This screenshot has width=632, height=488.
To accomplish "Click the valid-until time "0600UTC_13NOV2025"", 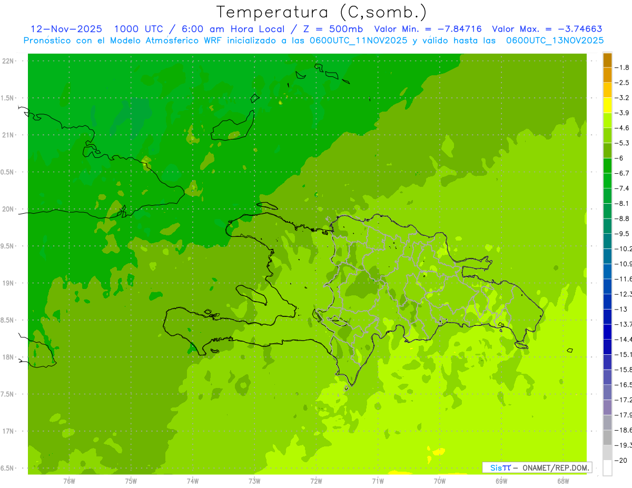I will point(555,41).
